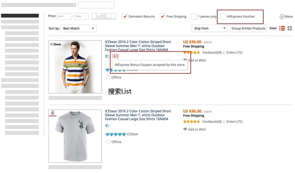Viewport: 295px width, 174px height.
Task: Click US $36.00 price of first product
Action: coord(192,42)
